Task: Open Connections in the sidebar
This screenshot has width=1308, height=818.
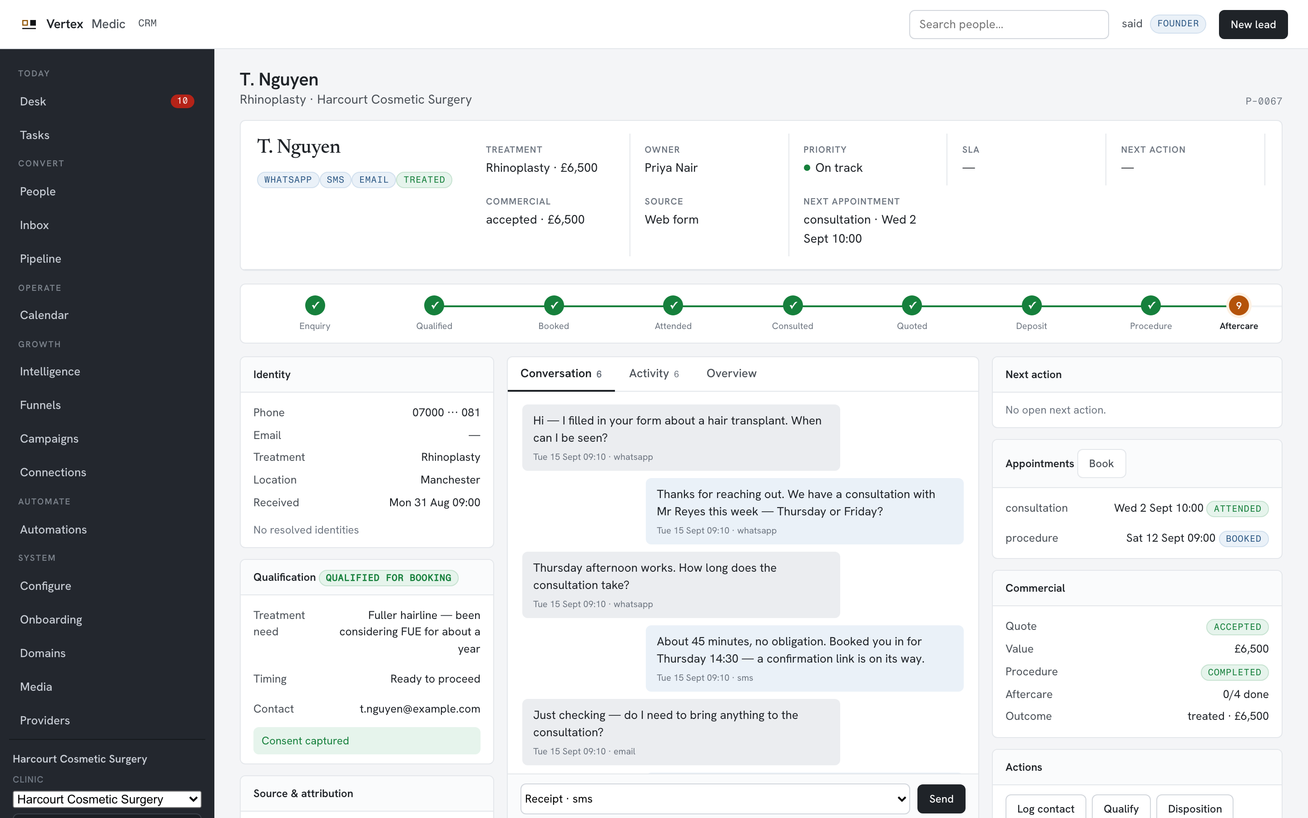Action: [x=107, y=472]
